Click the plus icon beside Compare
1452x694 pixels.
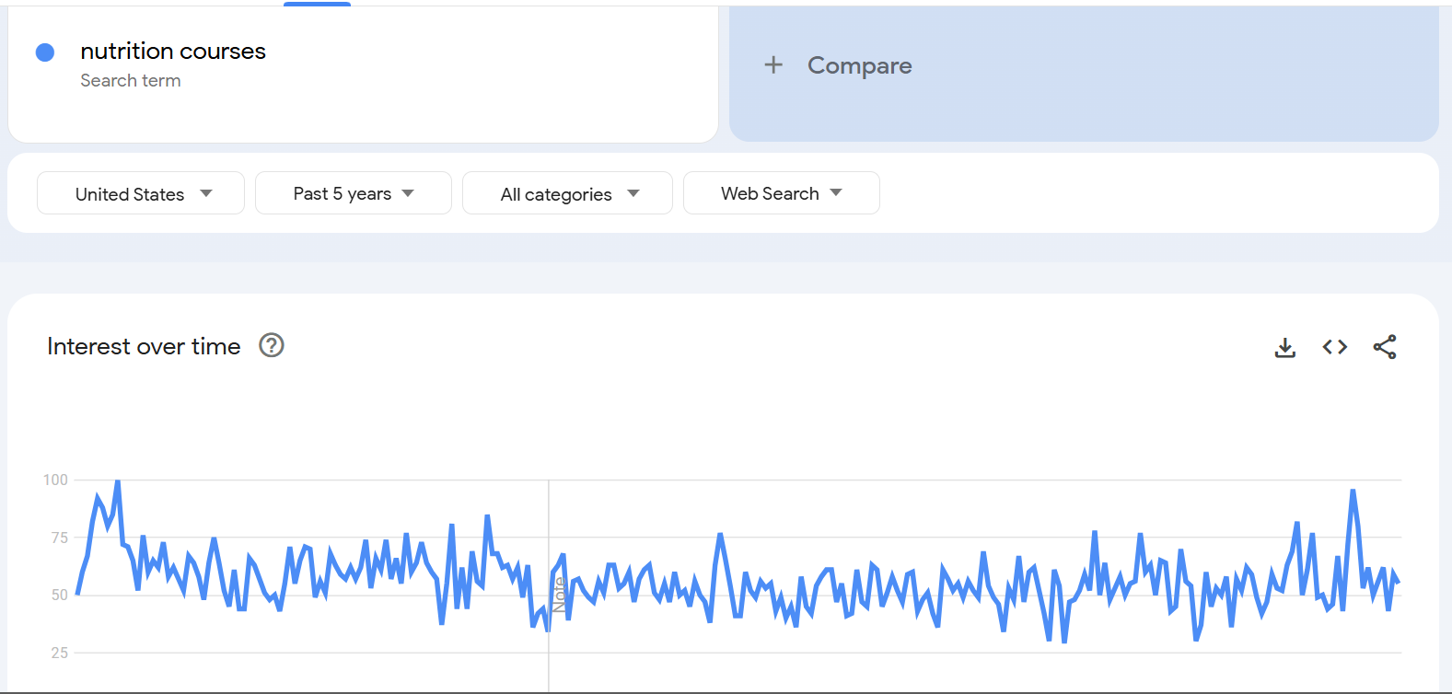pos(773,64)
